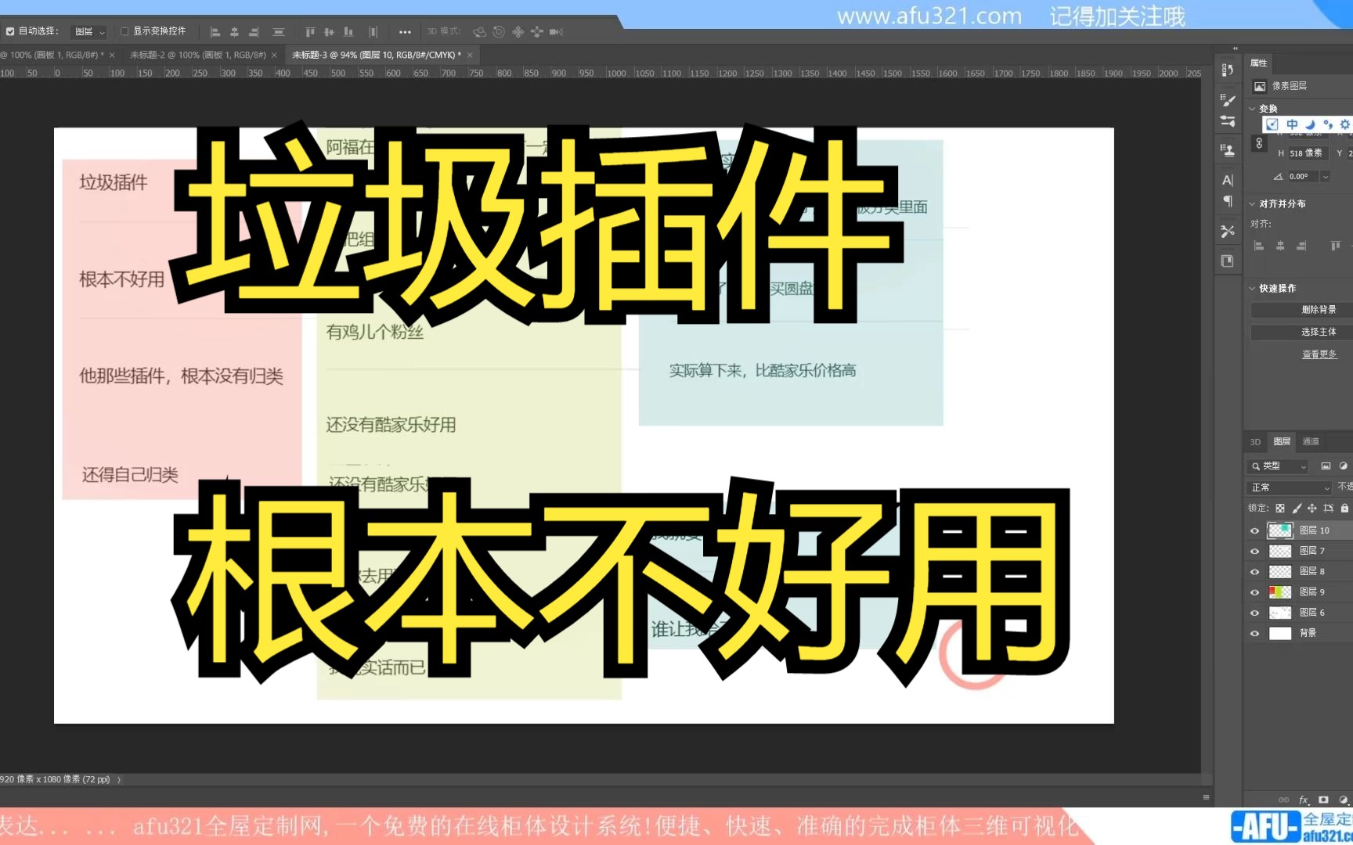Screen dimensions: 1353x845
Task: Click the lock all padlock icon
Action: click(x=1344, y=509)
